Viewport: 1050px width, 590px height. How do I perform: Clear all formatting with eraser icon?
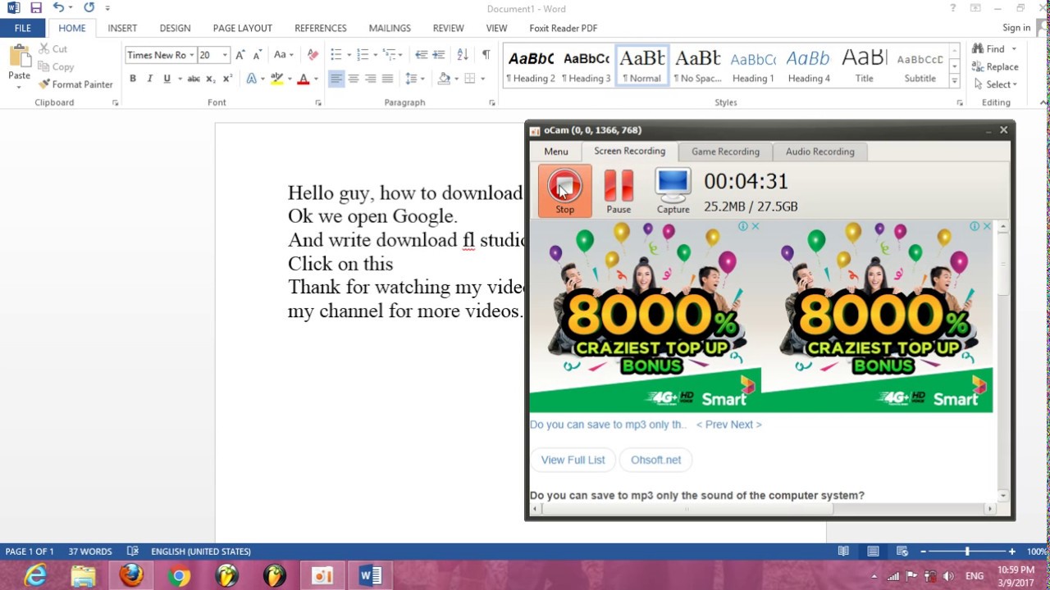313,55
